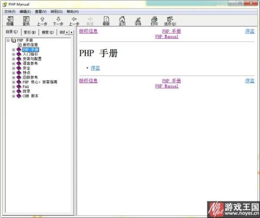260x218 pixels.
Task: Click the purple book icon for 特点
Action: pos(19,72)
